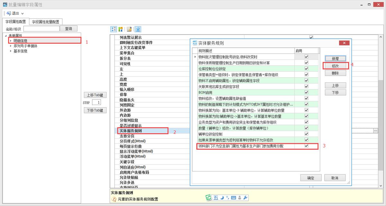Open help via the blue question mark icon
The image size is (386, 206).
click(x=138, y=29)
